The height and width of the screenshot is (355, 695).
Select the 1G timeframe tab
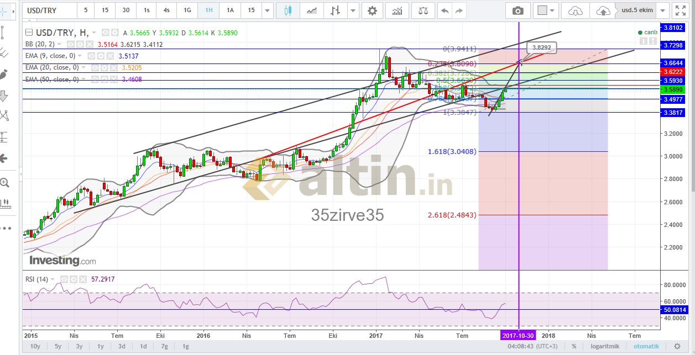pyautogui.click(x=187, y=10)
